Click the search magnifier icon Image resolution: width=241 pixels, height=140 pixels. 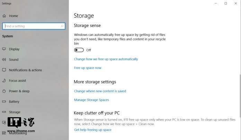point(62,26)
